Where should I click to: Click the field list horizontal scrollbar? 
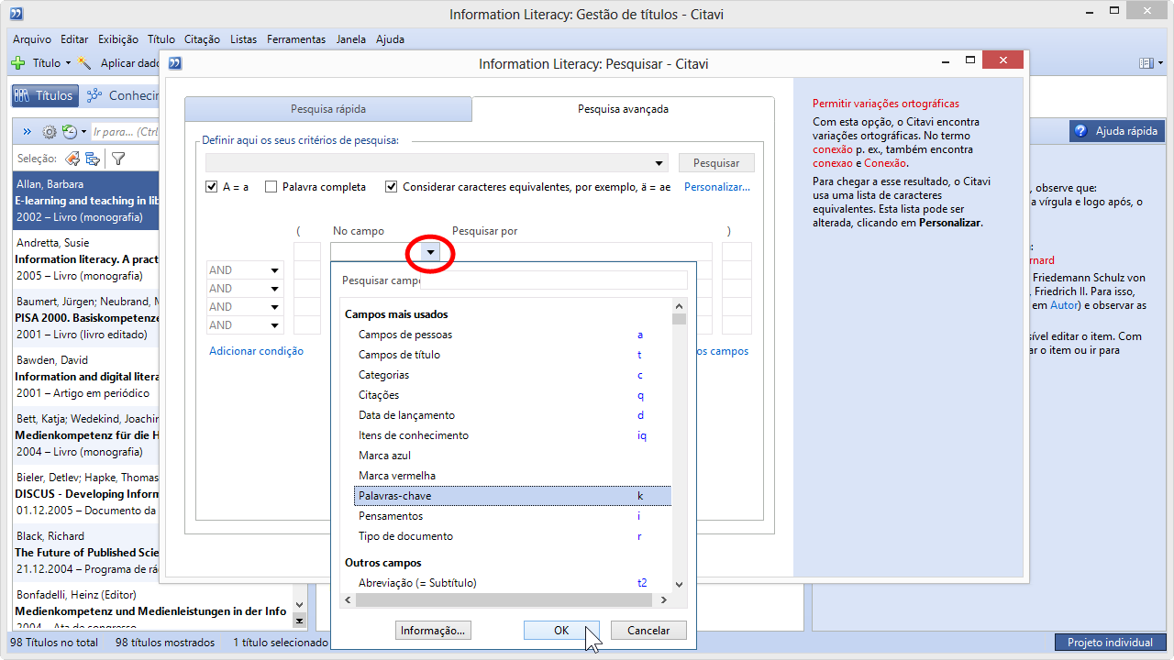[x=505, y=599]
